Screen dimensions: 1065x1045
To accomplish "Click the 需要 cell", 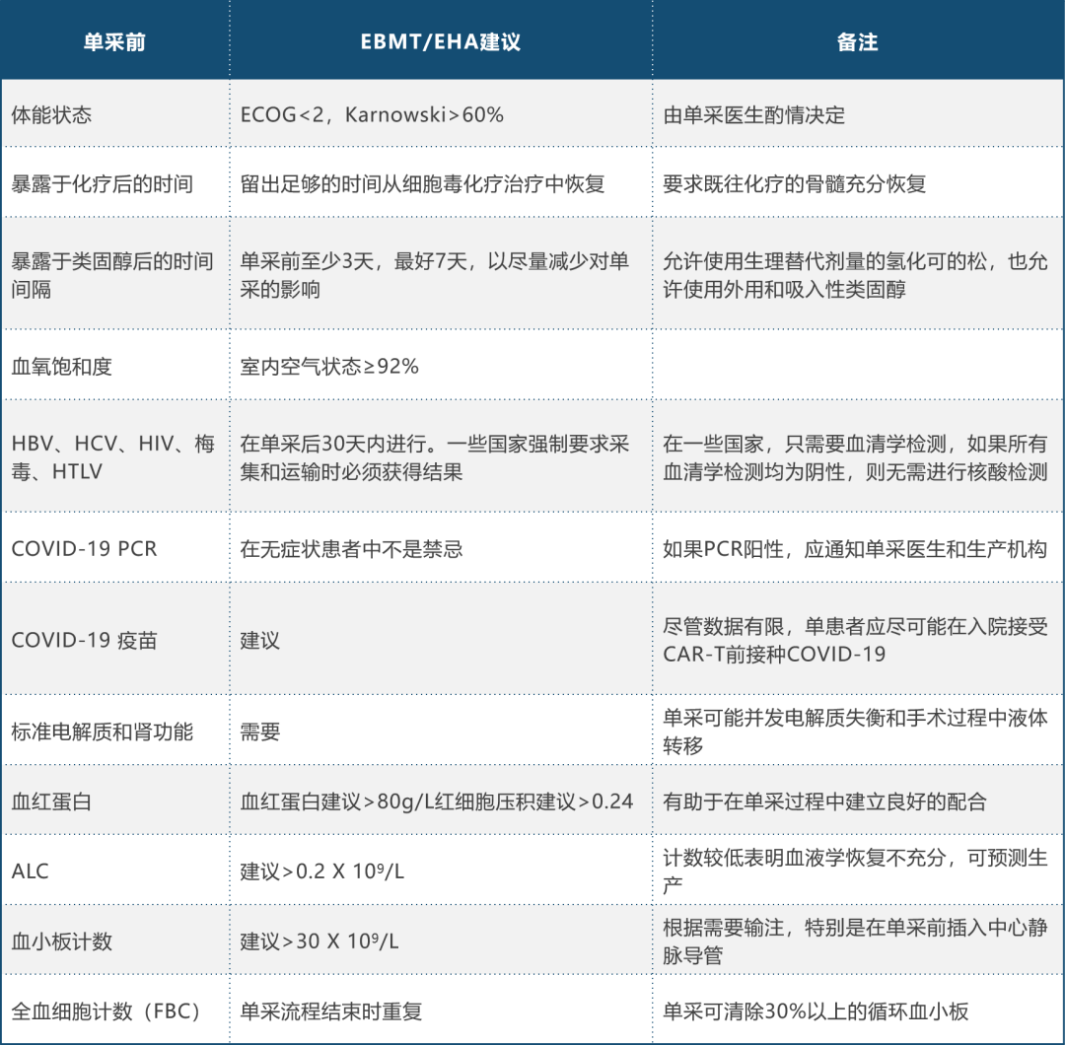I will tap(259, 731).
